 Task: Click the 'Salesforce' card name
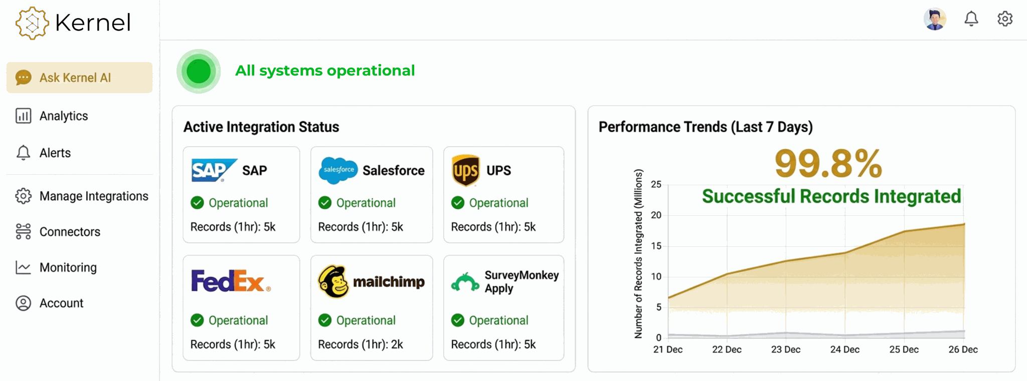coord(394,171)
